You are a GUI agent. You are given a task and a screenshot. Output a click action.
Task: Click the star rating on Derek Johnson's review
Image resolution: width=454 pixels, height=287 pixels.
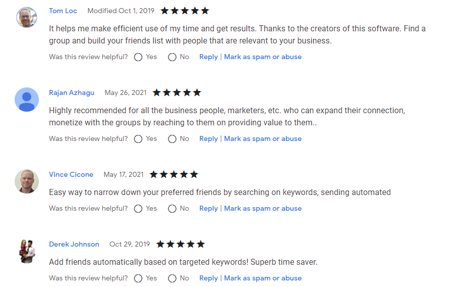click(180, 244)
